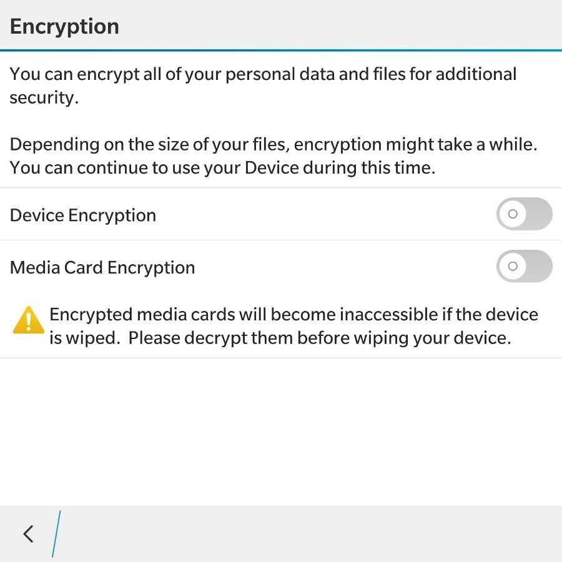562x562 pixels.
Task: Click the blue diagonal divider beside back arrow
Action: [x=56, y=534]
